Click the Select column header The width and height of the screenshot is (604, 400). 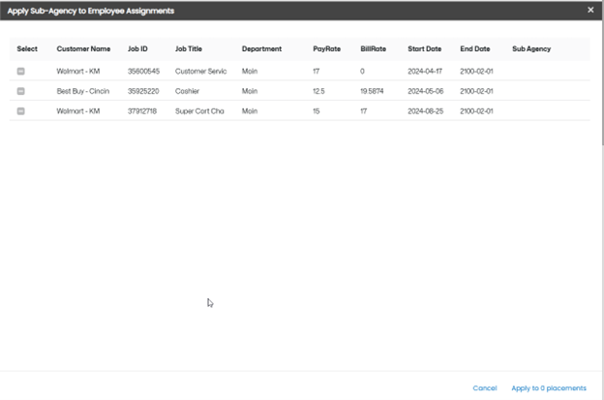[27, 48]
